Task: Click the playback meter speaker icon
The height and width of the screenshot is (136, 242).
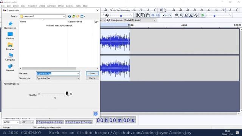Action: click(x=161, y=10)
